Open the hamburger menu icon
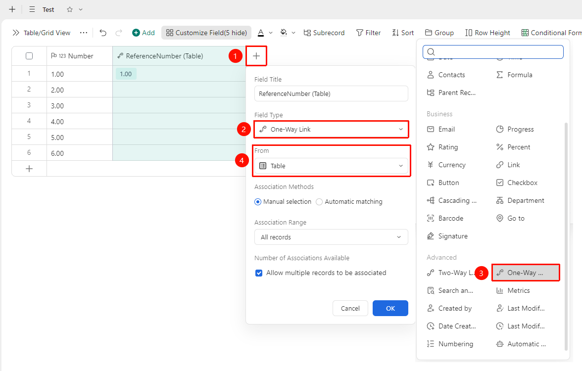The width and height of the screenshot is (582, 371). tap(32, 9)
